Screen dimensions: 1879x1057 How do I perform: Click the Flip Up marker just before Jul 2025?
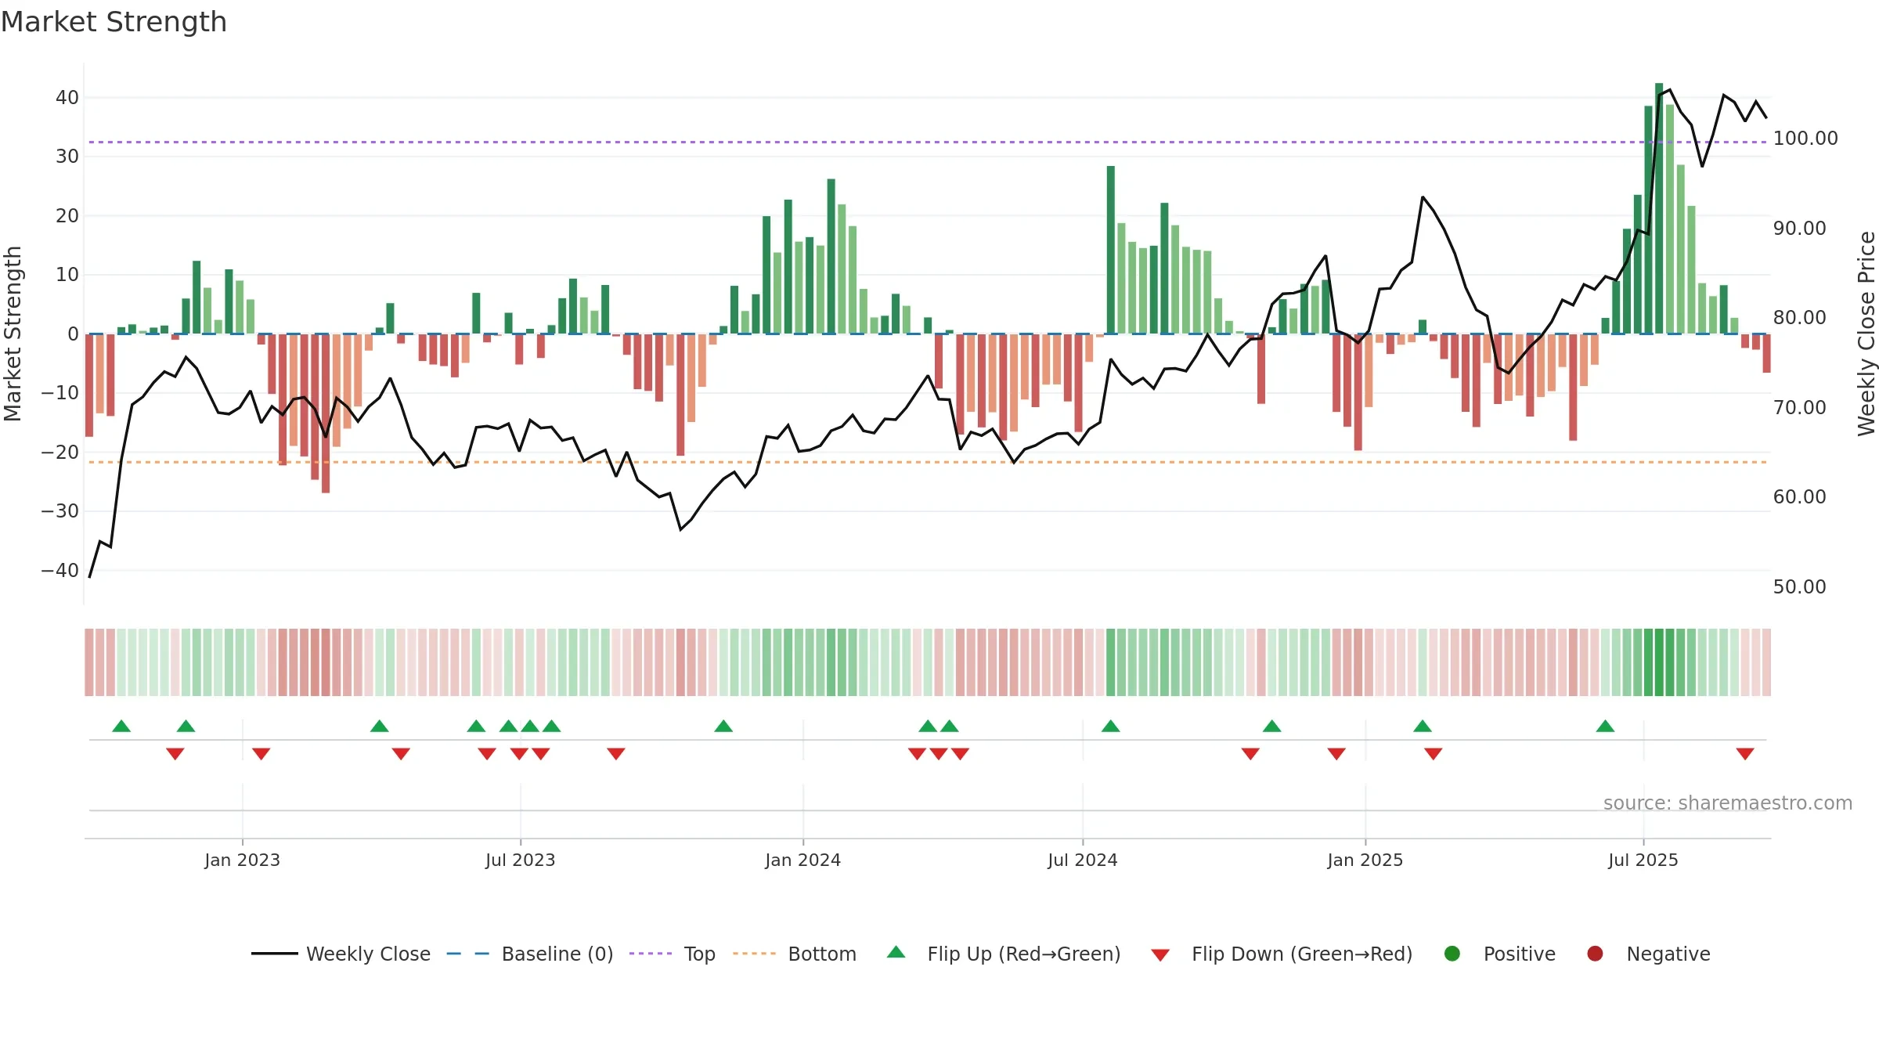click(x=1605, y=726)
